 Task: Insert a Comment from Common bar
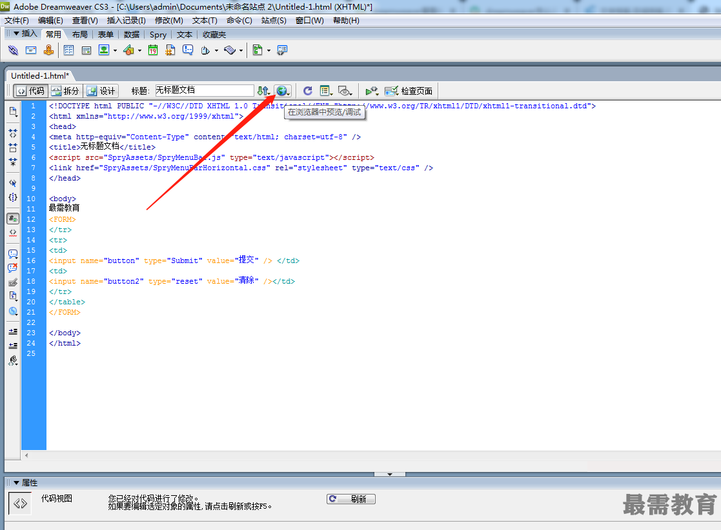pyautogui.click(x=188, y=50)
